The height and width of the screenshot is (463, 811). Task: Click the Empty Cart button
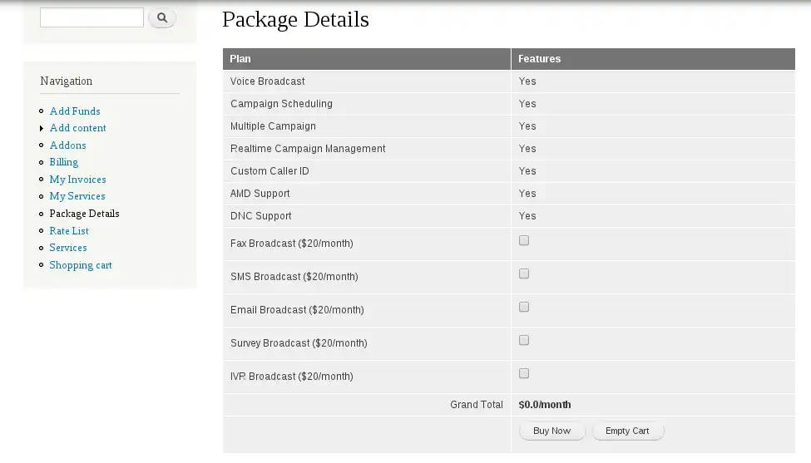click(627, 431)
